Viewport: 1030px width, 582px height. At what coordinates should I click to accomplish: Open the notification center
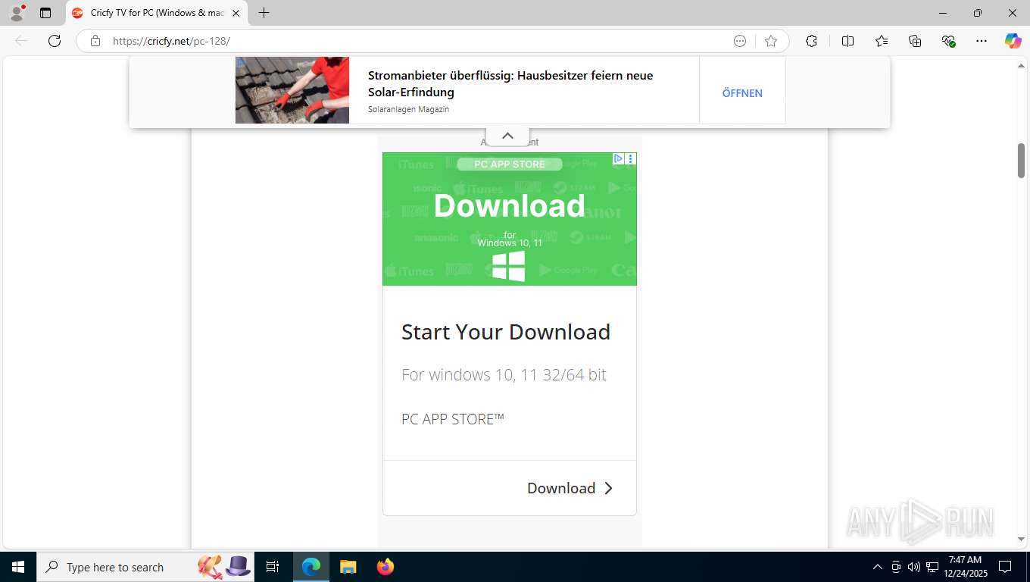pyautogui.click(x=1005, y=567)
